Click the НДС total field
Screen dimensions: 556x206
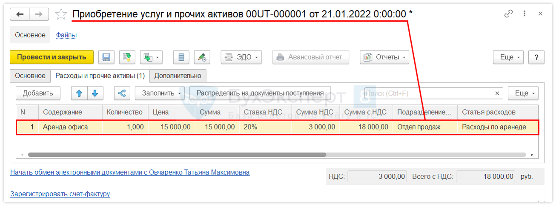click(x=378, y=176)
